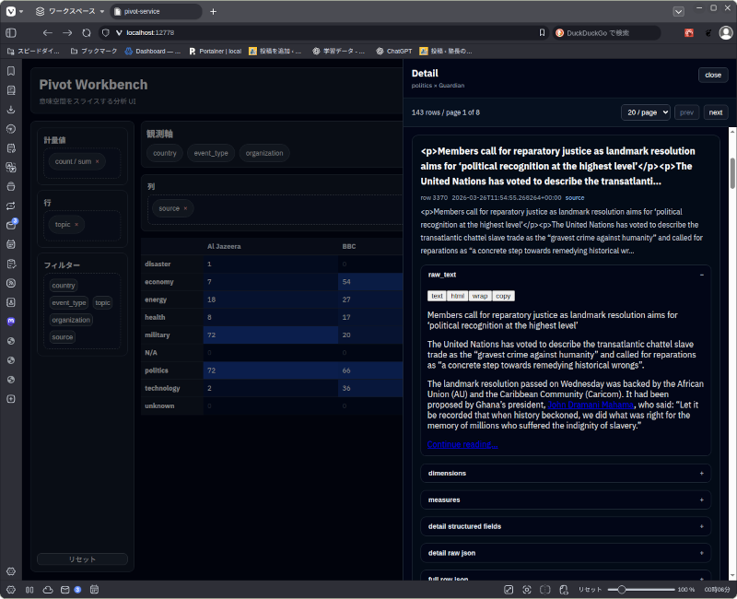
Task: Remove the 'topic' row chip
Action: point(76,224)
